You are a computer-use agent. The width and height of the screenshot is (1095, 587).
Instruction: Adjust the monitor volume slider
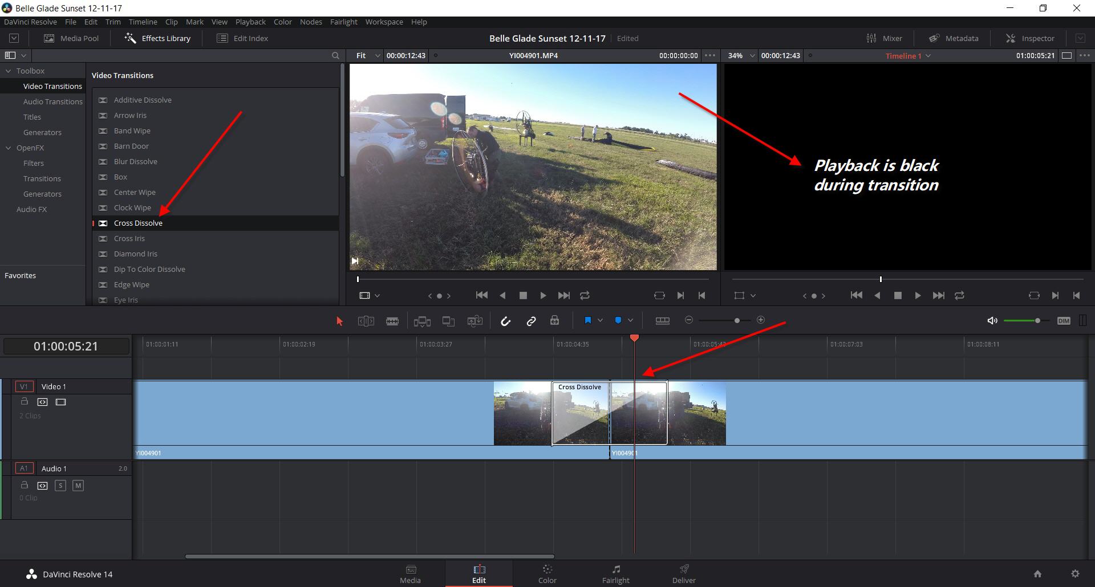coord(1037,320)
